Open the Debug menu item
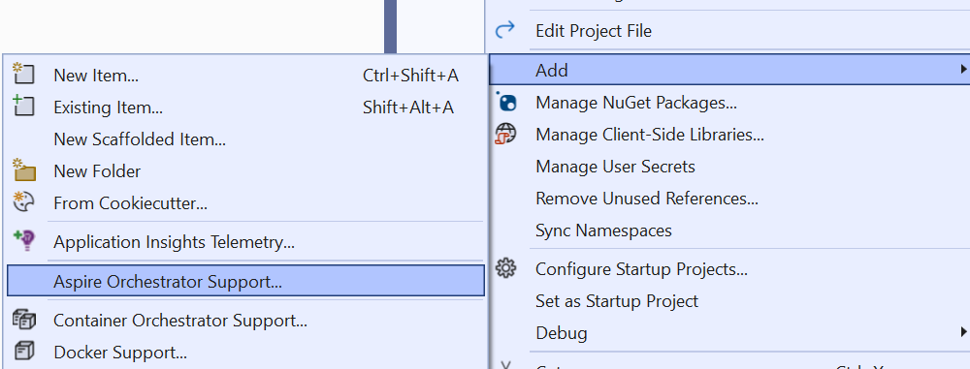Viewport: 970px width, 369px height. point(729,333)
